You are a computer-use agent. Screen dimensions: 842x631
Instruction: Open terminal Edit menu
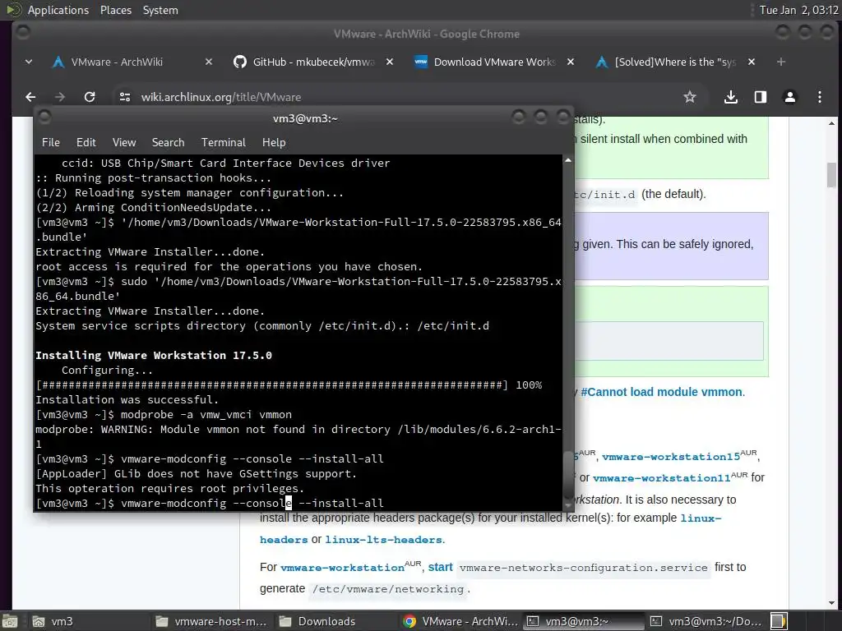[86, 142]
